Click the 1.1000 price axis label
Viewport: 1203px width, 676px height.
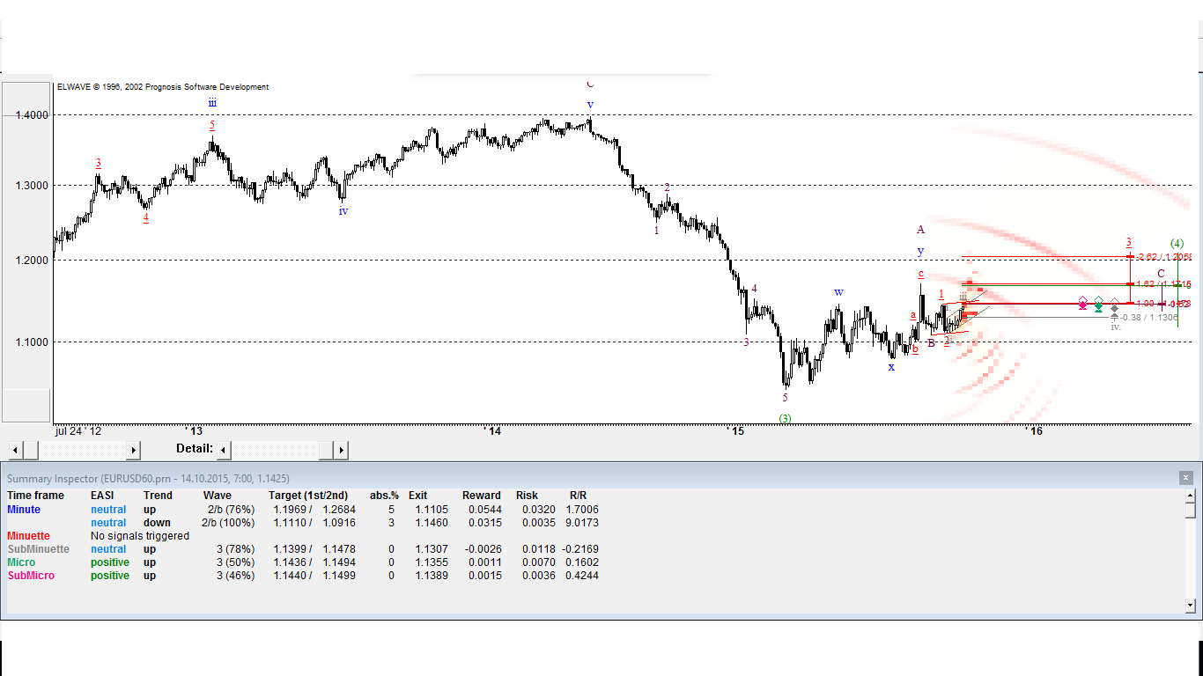(x=33, y=342)
